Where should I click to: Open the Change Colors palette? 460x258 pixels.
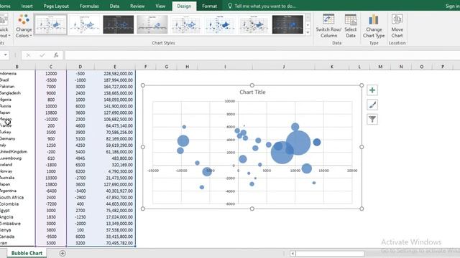(x=24, y=26)
